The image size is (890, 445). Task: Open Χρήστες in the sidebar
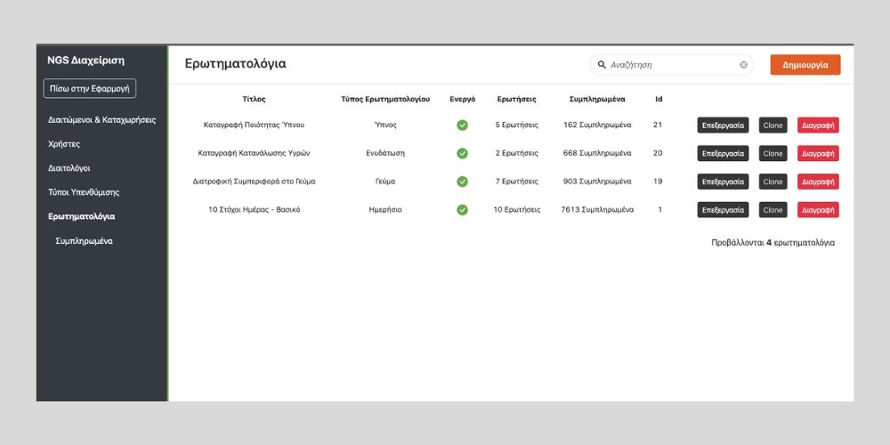tap(64, 143)
